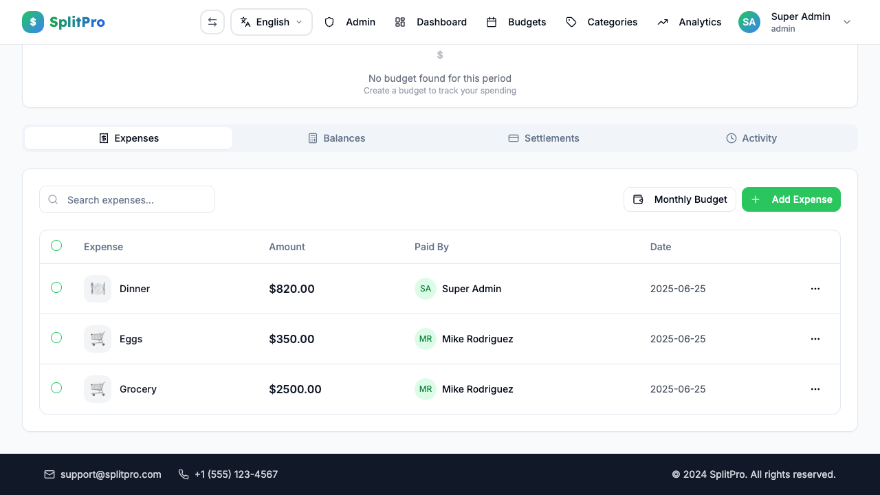Click the Budgets calendar icon
The image size is (880, 495).
tap(492, 22)
